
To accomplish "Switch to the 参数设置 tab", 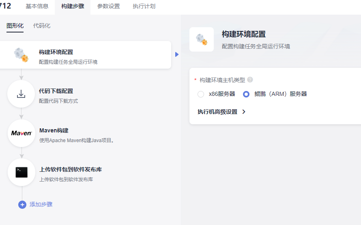I will 108,6.
